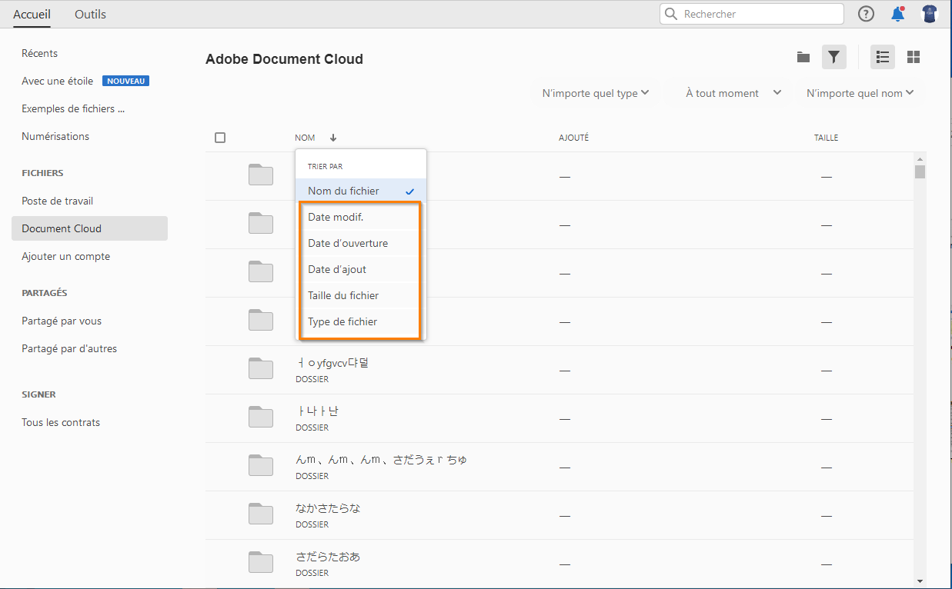Switch to the Outils tab

[90, 14]
